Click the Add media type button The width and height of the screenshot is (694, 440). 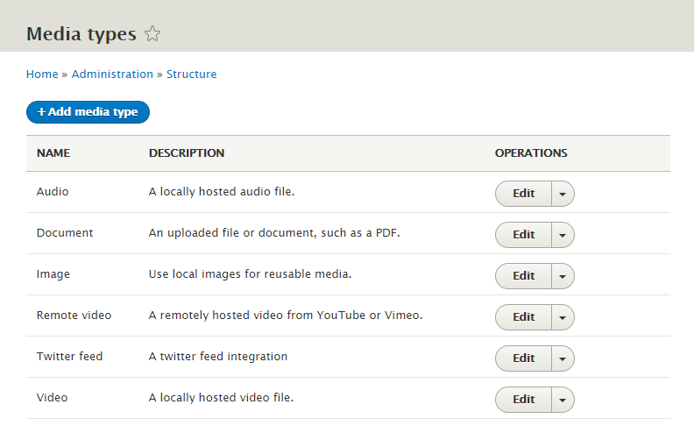pos(89,112)
